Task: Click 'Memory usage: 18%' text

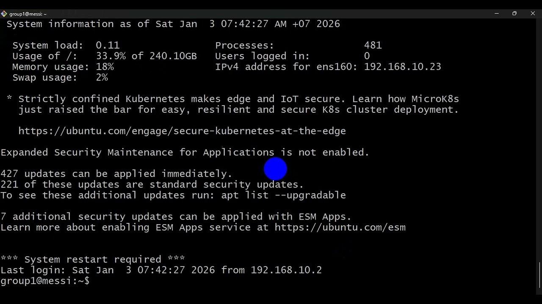Action: [63, 67]
